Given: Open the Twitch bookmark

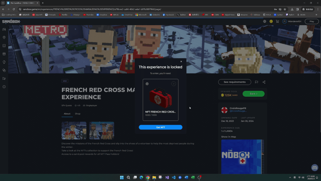Looking at the screenshot, I should [x=290, y=15].
